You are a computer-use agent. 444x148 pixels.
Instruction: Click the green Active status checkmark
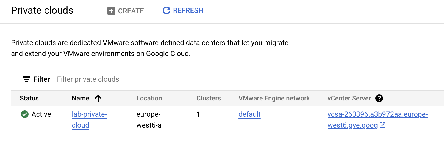click(25, 114)
